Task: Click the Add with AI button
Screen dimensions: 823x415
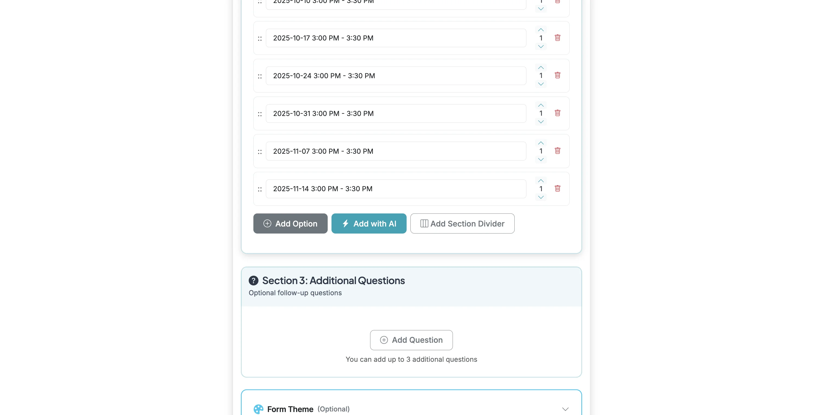Action: tap(369, 224)
